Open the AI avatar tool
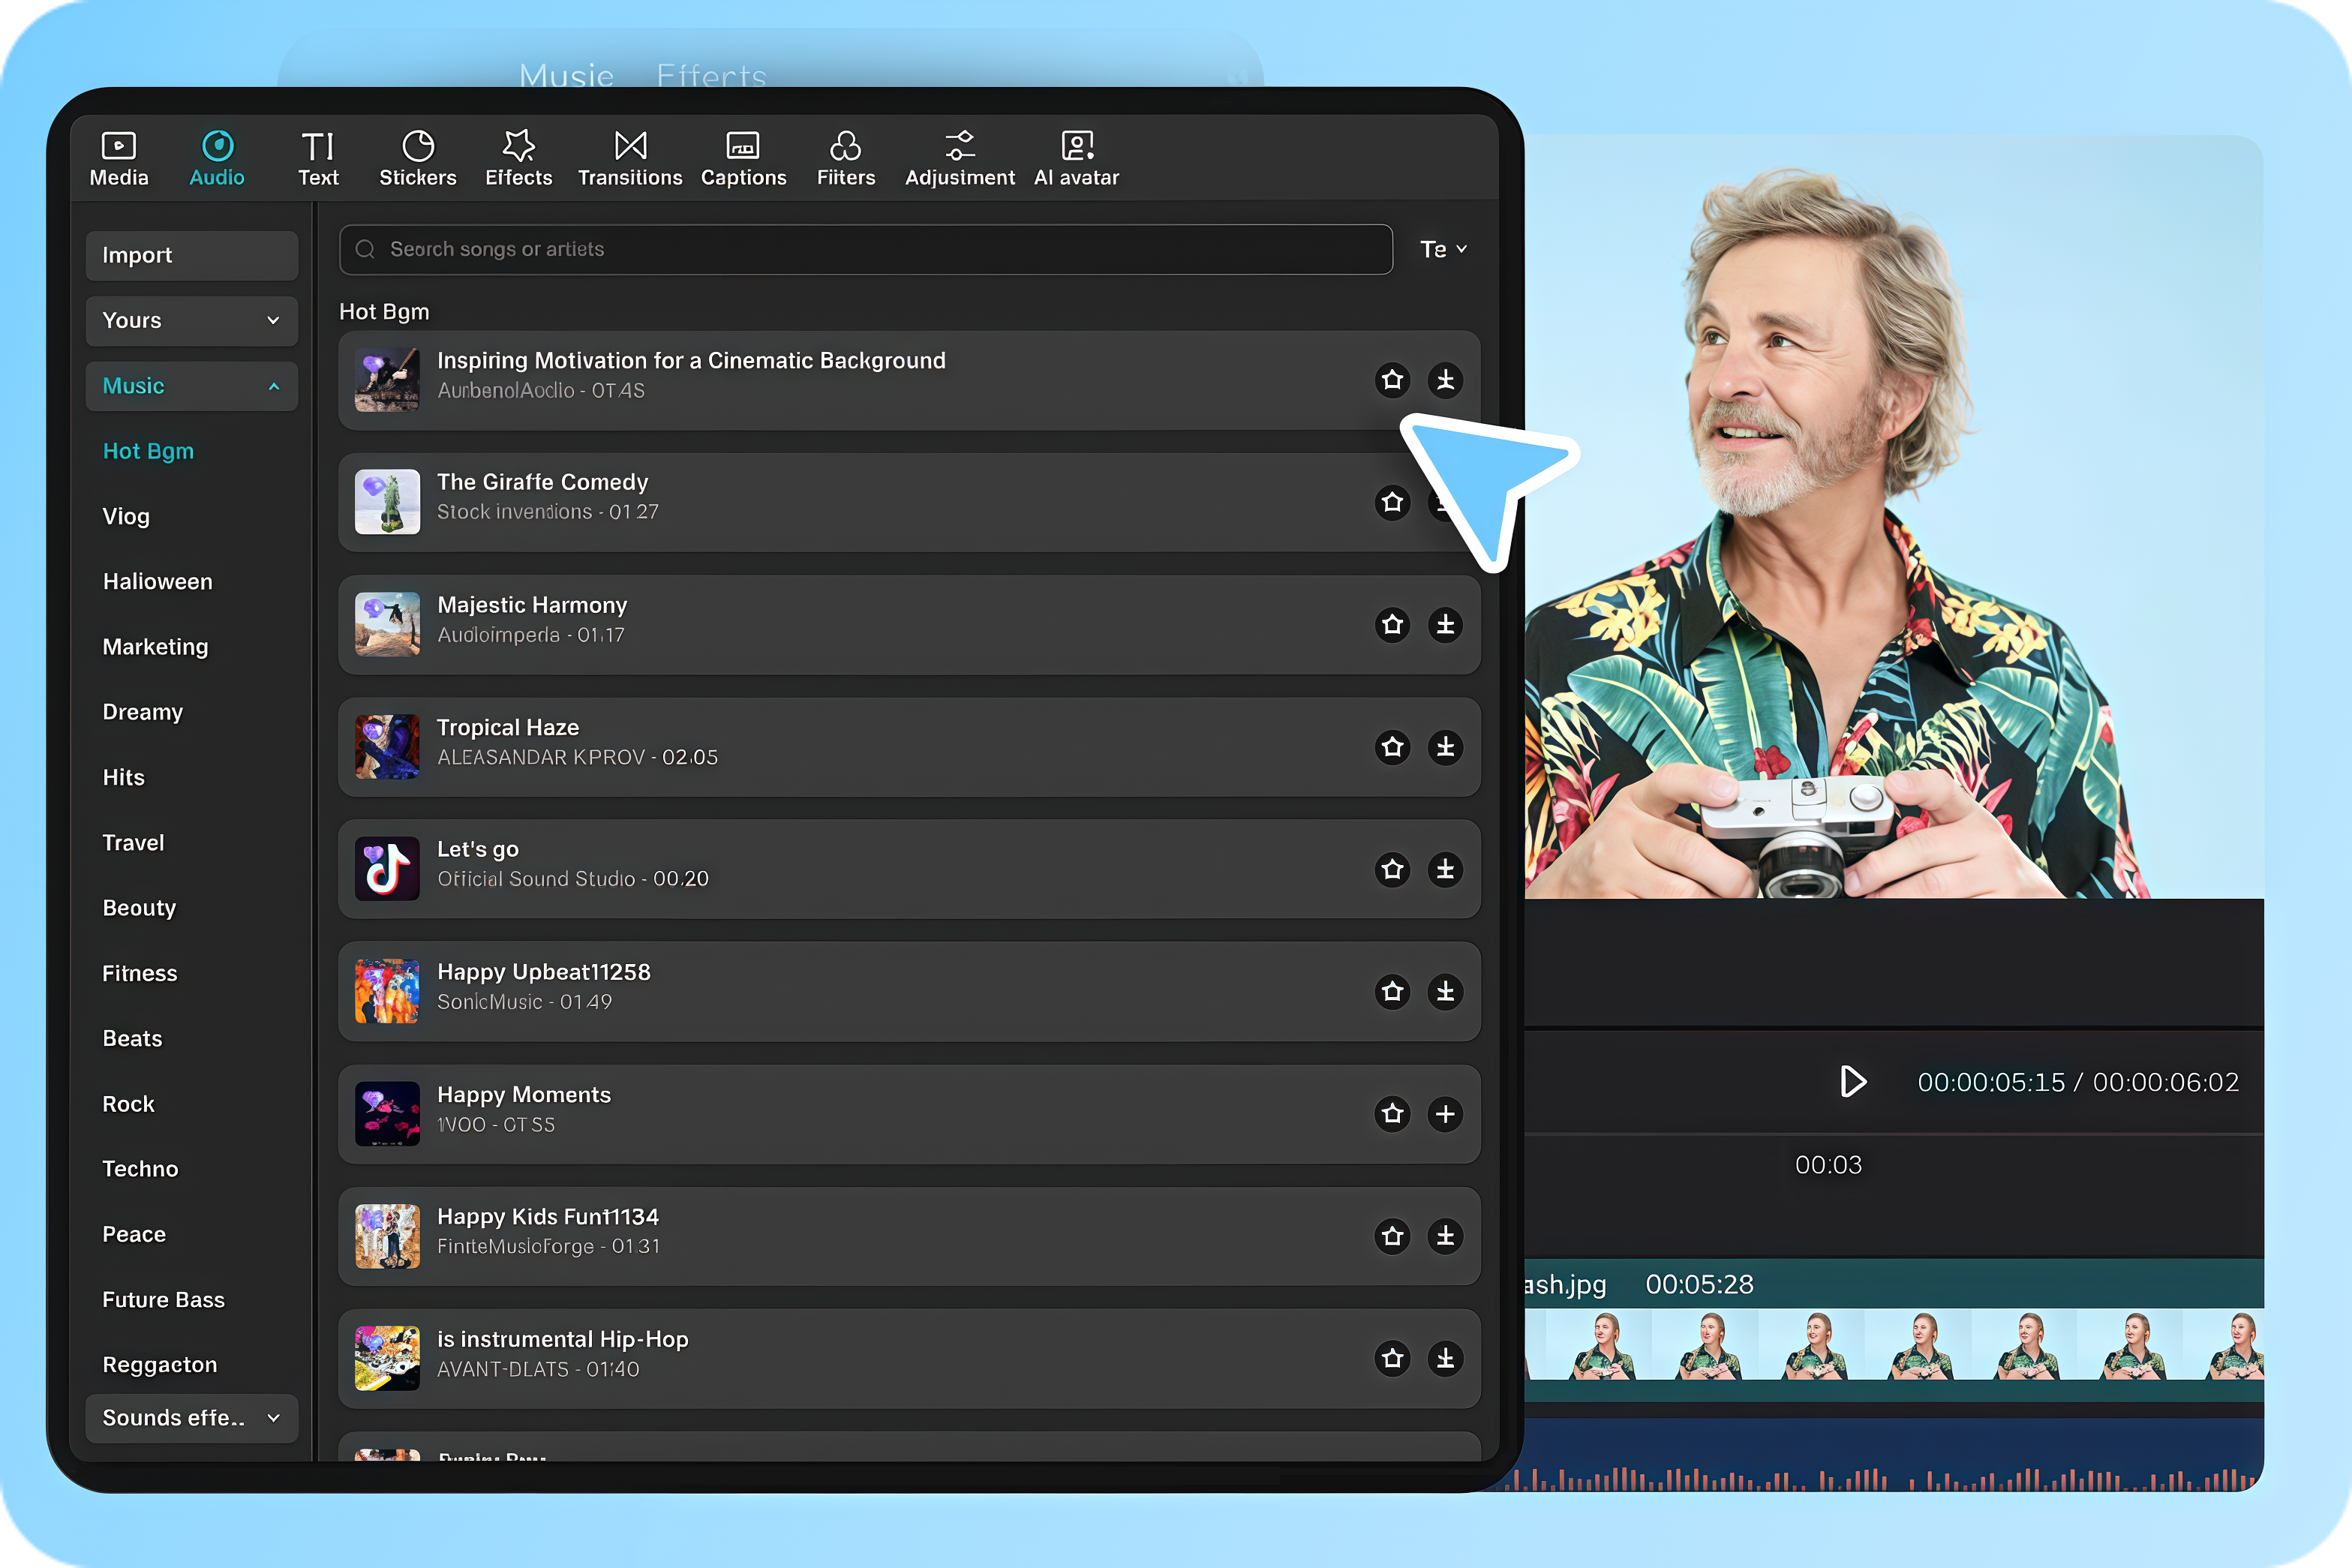2352x1568 pixels. coord(1076,147)
